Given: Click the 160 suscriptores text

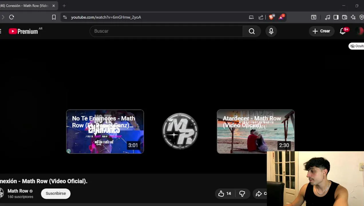Looking at the screenshot, I should click(x=20, y=197).
